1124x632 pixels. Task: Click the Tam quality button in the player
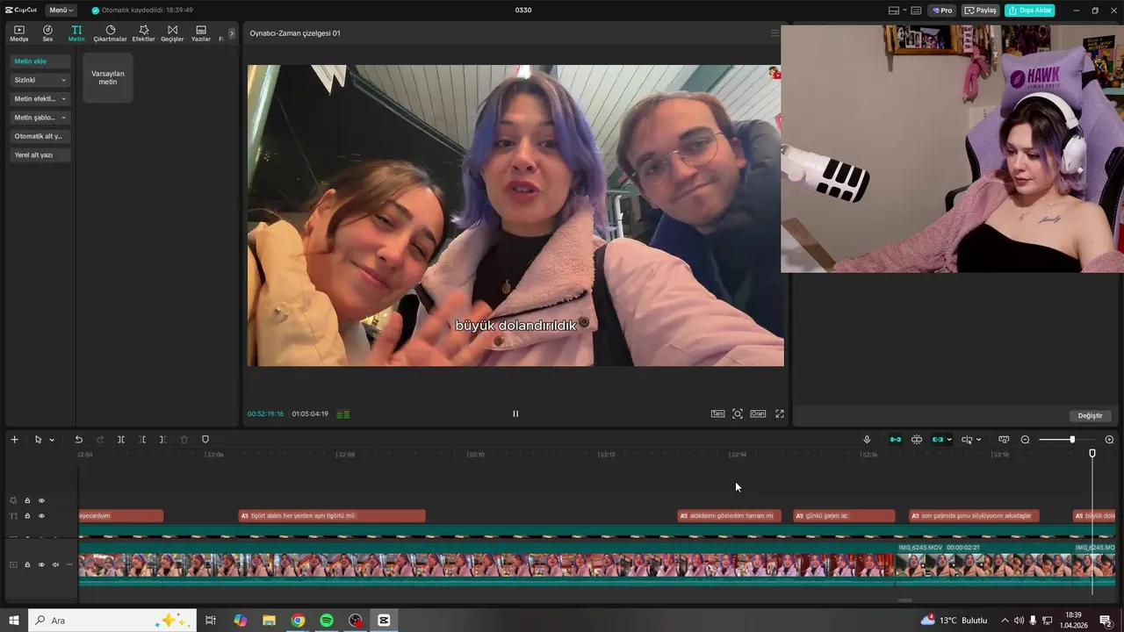tap(717, 413)
